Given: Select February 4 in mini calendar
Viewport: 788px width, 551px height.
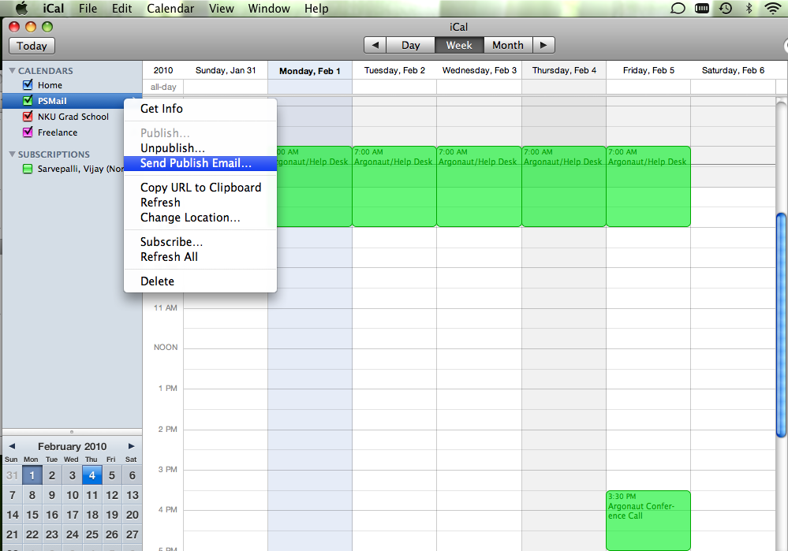Looking at the screenshot, I should pyautogui.click(x=92, y=475).
